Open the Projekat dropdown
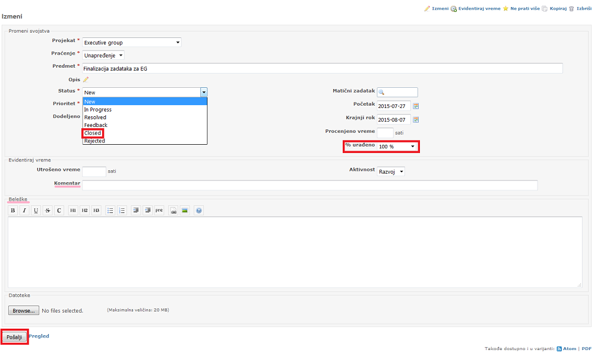Screen dimensions: 594x353 [131, 43]
